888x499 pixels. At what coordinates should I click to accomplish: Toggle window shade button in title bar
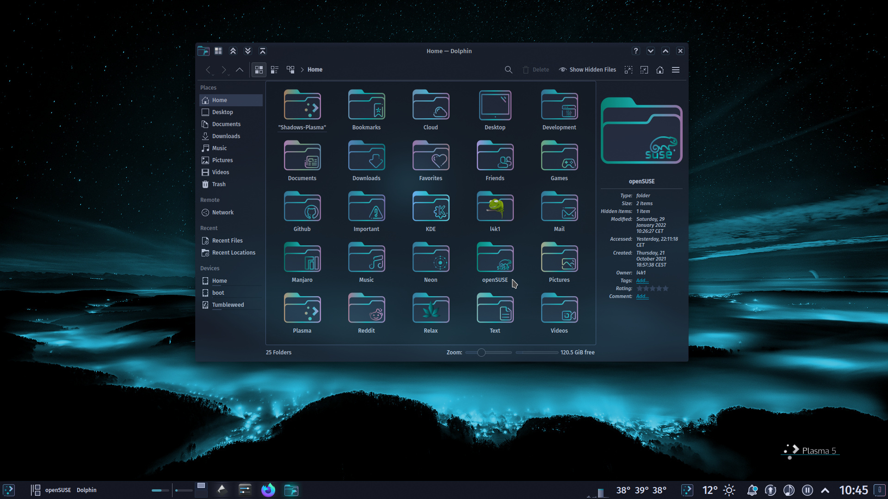[263, 51]
